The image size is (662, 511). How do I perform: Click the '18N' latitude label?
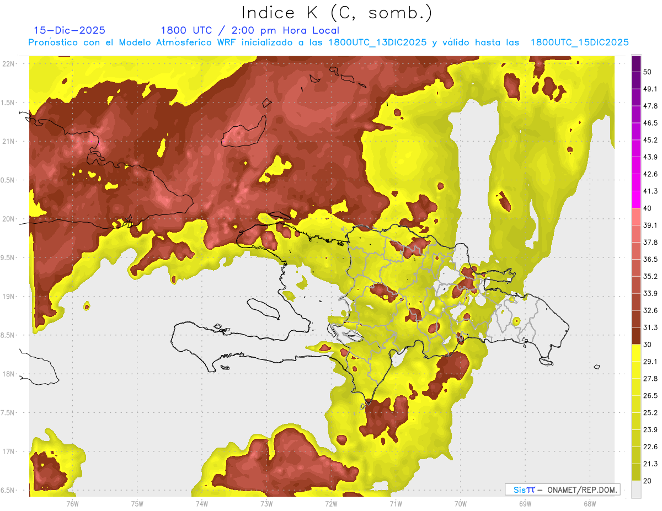click(9, 374)
